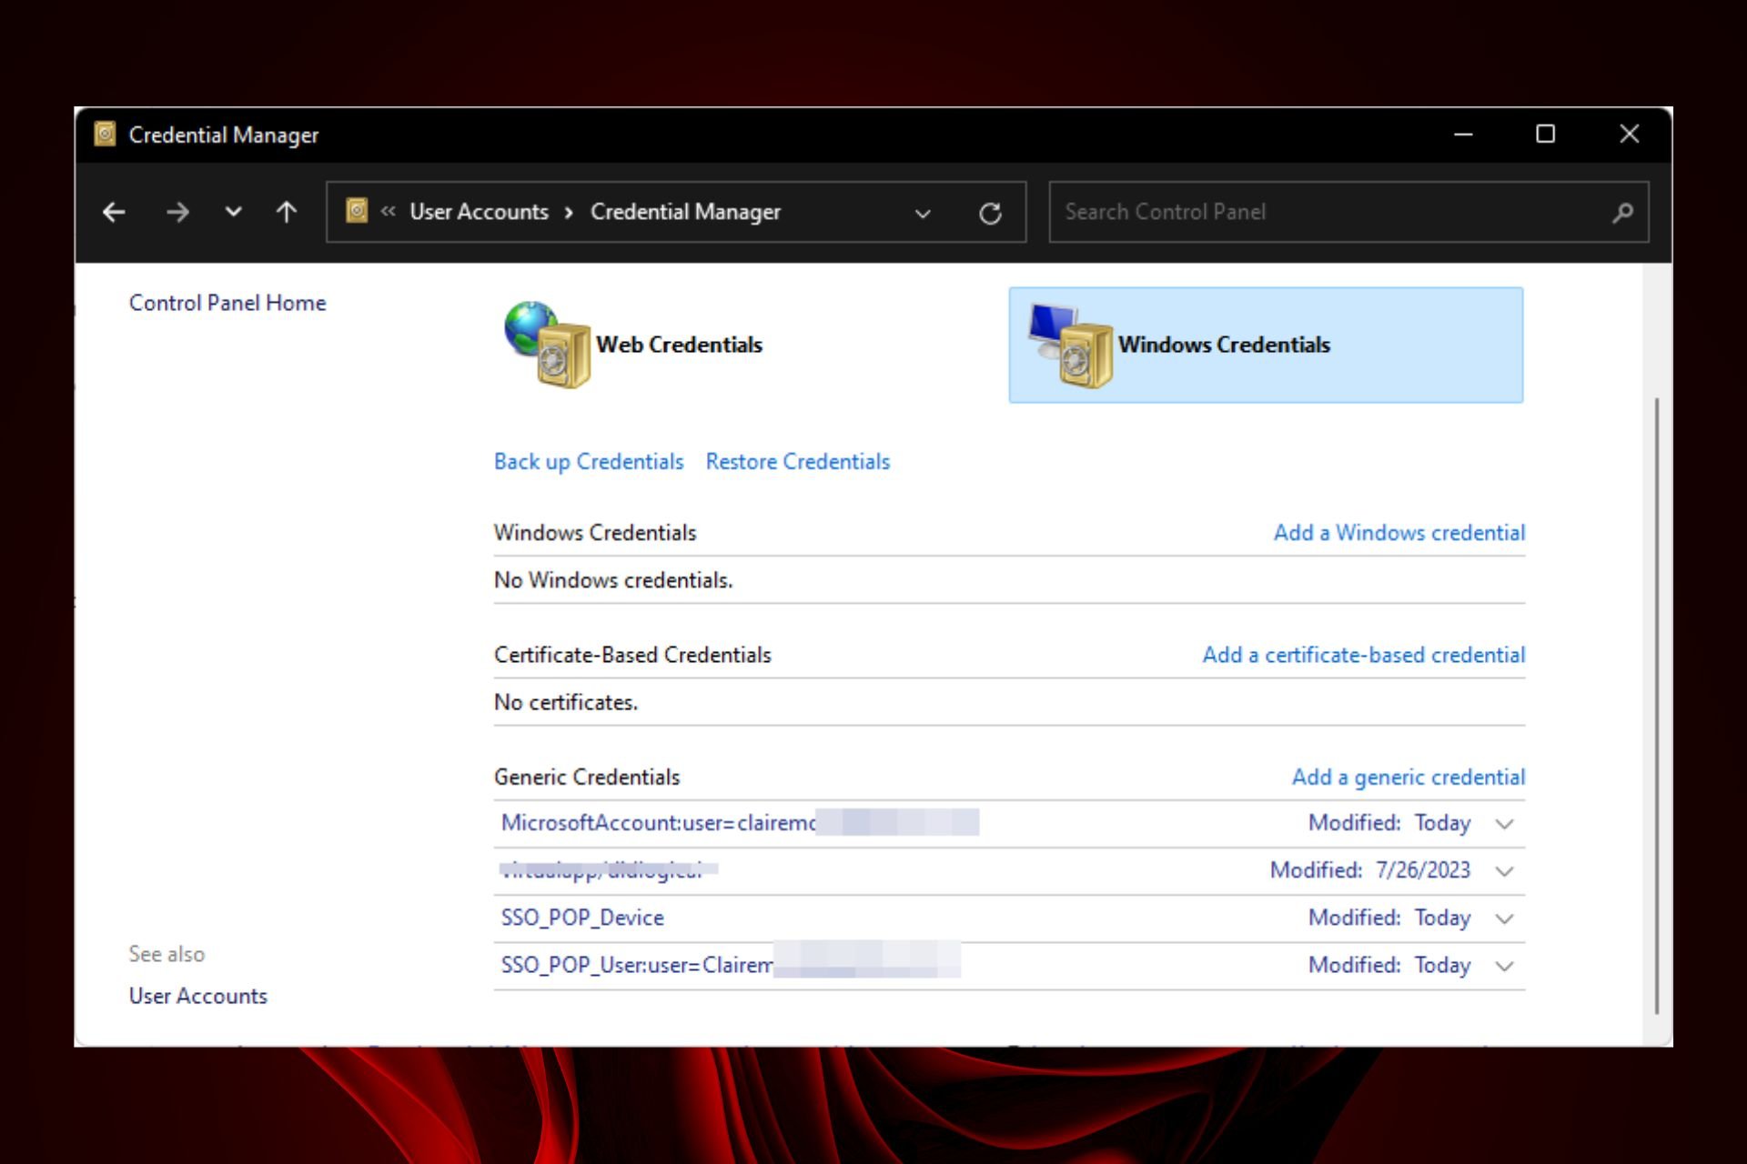The height and width of the screenshot is (1164, 1747).
Task: Expand the credential modified 7/26/2023
Action: click(1505, 871)
